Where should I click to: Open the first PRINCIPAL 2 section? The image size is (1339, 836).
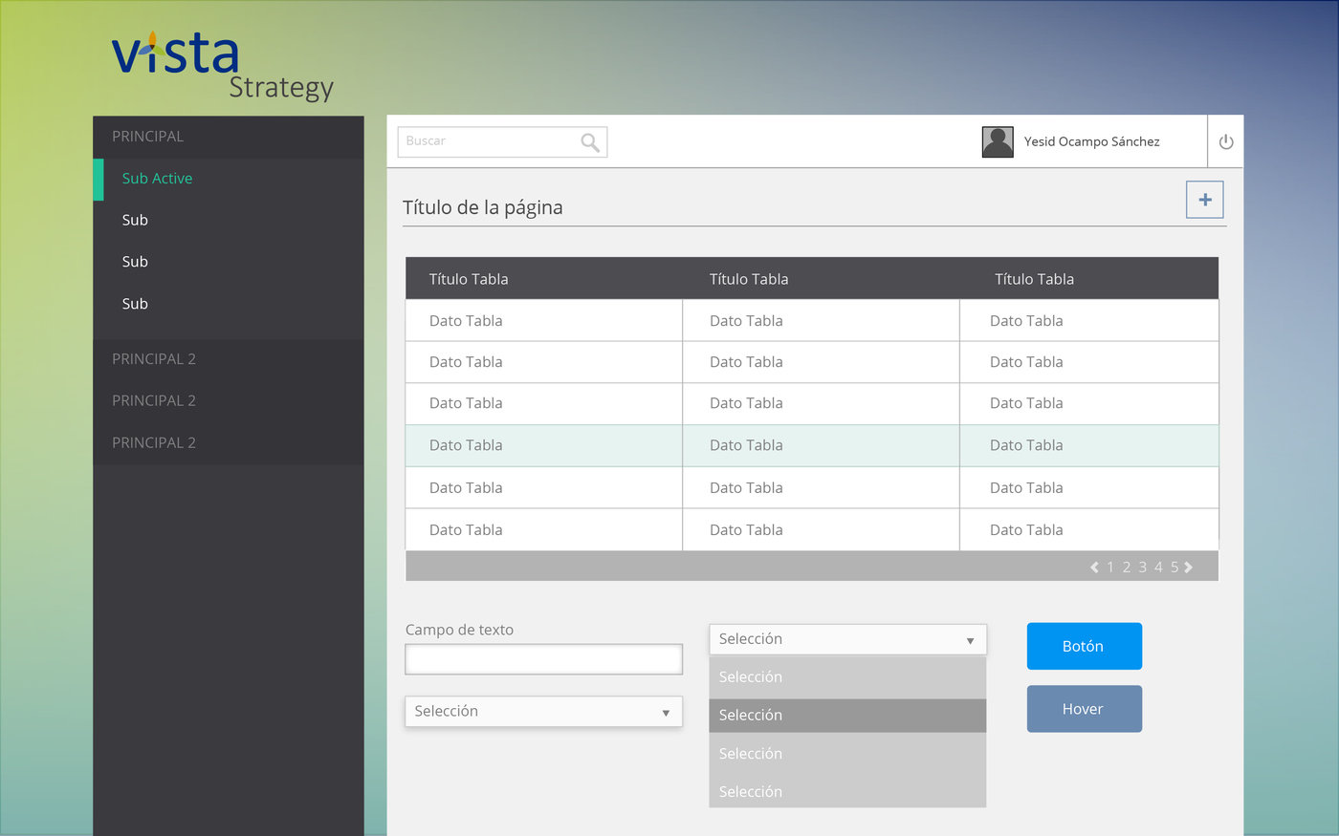154,358
